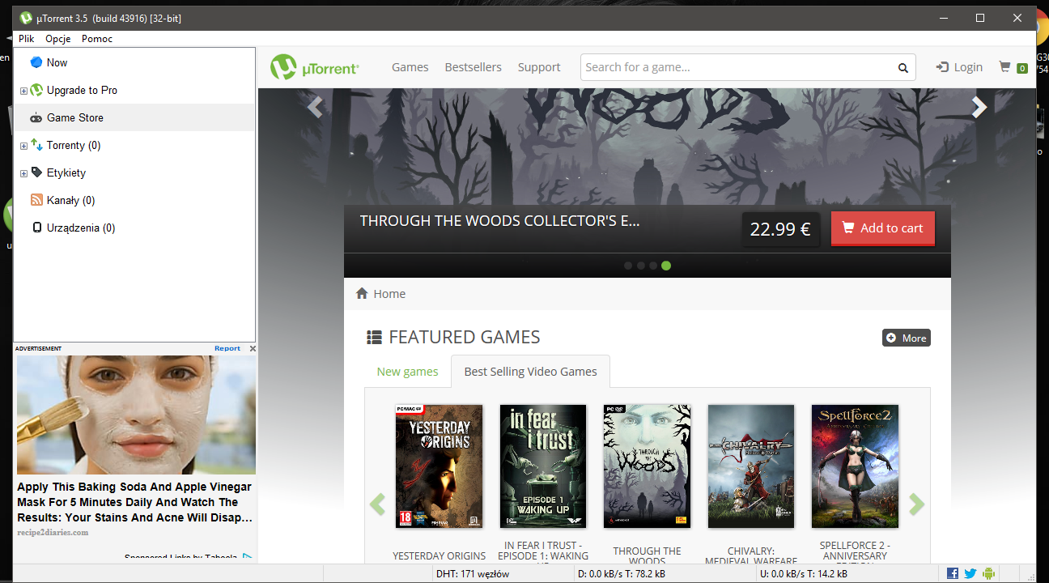Click the More button in Featured Games
Viewport: 1049px width, 583px height.
point(907,338)
